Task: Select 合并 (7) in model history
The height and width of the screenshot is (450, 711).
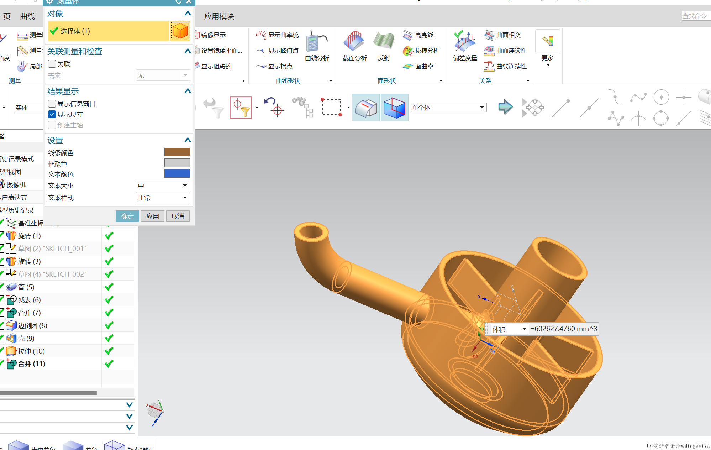Action: pyautogui.click(x=29, y=313)
